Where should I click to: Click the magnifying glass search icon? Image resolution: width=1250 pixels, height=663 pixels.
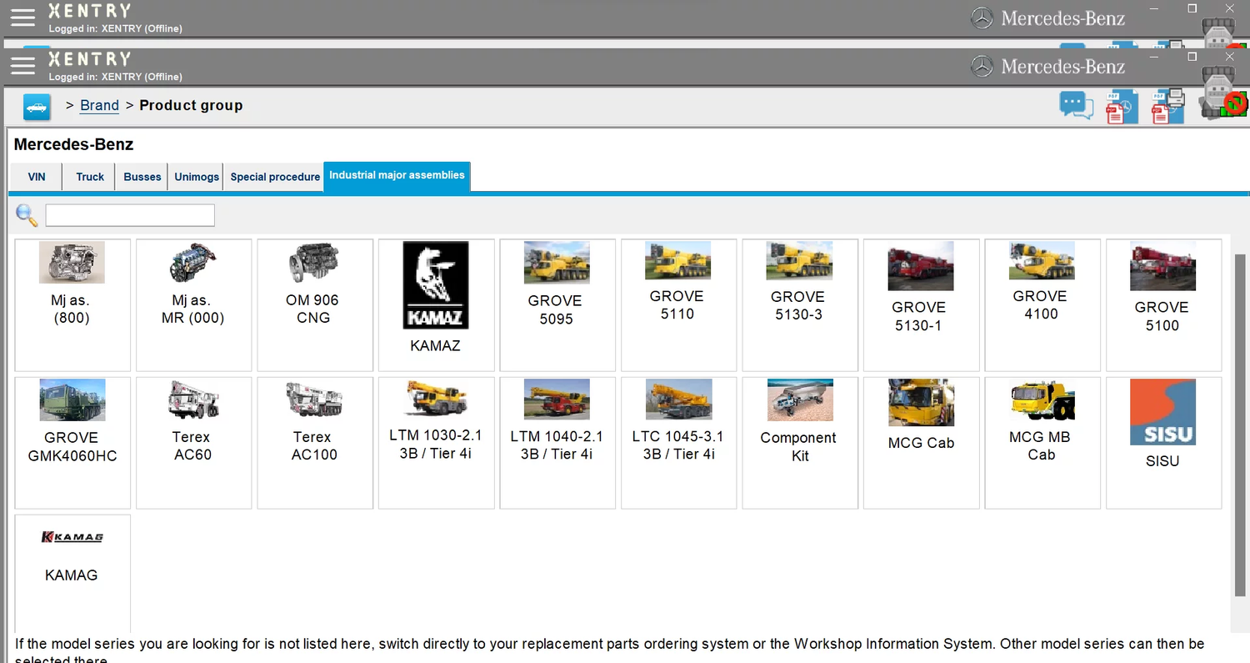coord(27,215)
